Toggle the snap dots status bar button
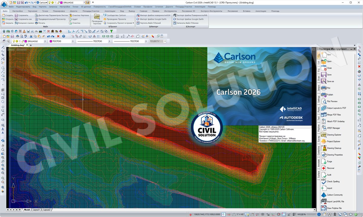363x217 pixels. pyautogui.click(x=257, y=214)
